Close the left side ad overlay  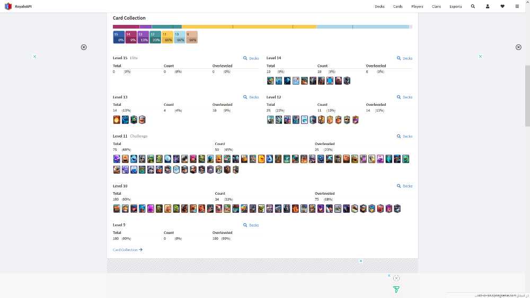coord(84,47)
